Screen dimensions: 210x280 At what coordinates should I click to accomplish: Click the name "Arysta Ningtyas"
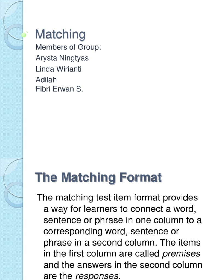[x=62, y=58]
